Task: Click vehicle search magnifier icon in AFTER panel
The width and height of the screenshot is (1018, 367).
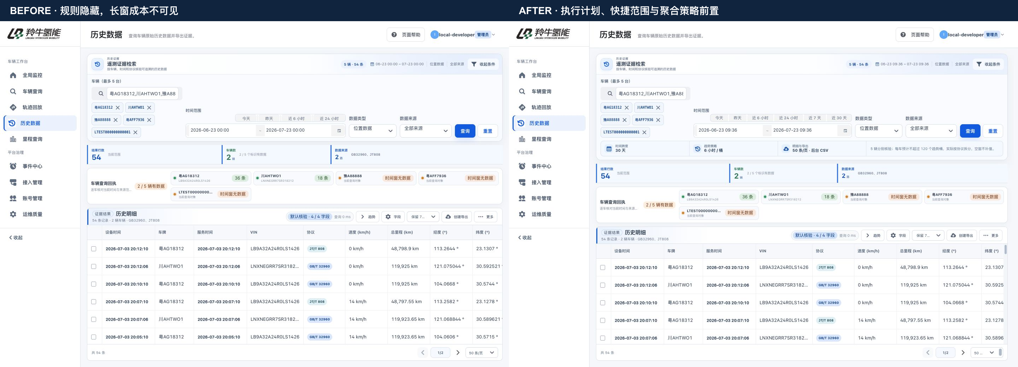Action: click(x=610, y=94)
